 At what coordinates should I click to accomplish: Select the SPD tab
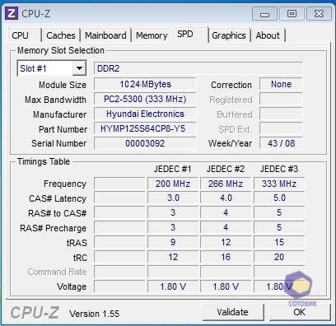point(185,34)
